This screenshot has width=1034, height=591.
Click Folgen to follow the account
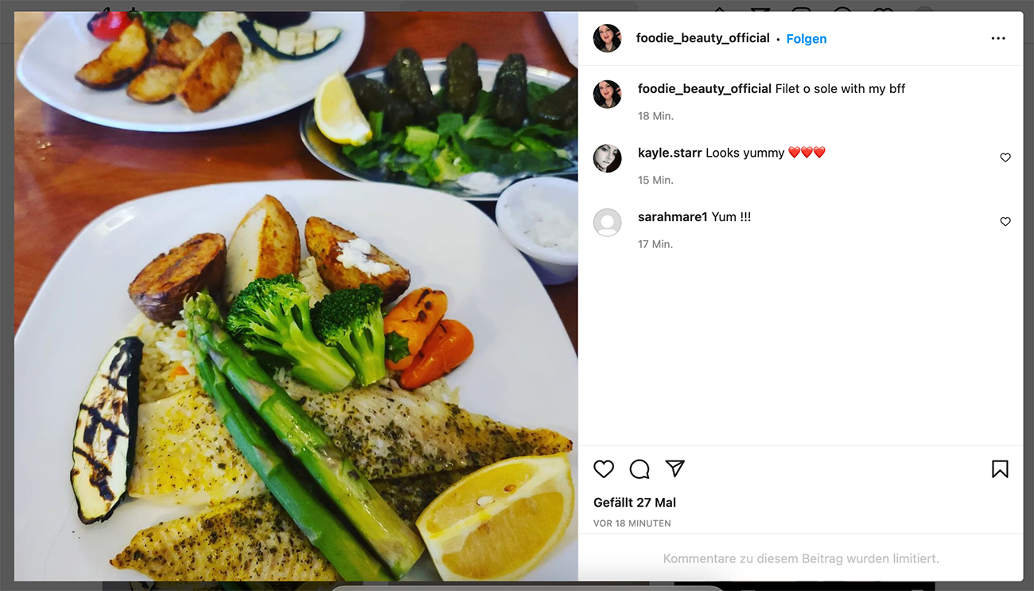click(x=807, y=39)
